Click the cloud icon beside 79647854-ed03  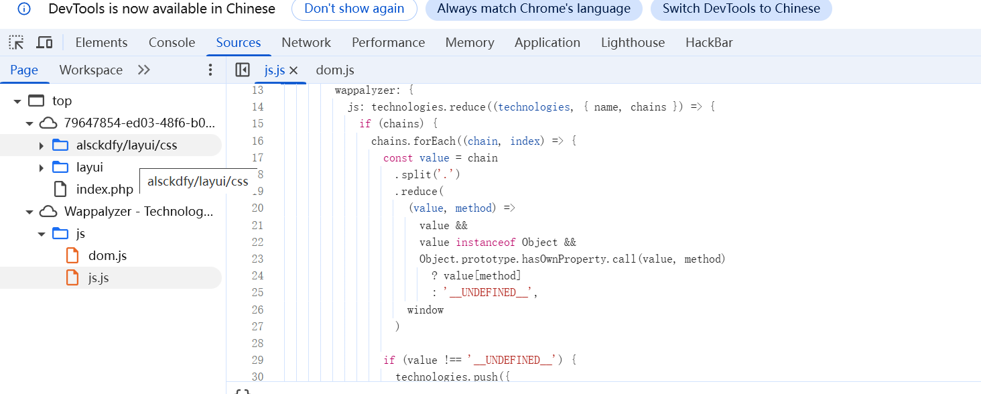[x=48, y=123]
